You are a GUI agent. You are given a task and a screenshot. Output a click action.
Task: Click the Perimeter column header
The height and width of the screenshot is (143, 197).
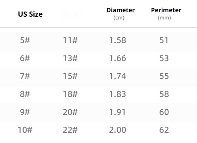(166, 10)
